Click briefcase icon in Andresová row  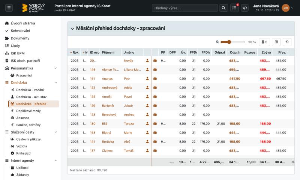click(x=155, y=87)
